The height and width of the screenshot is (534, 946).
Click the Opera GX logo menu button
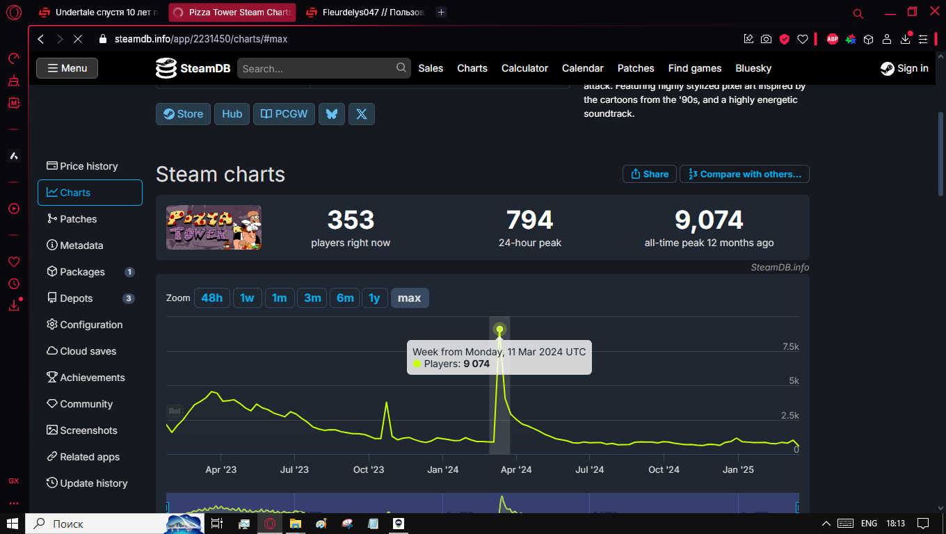pos(14,13)
